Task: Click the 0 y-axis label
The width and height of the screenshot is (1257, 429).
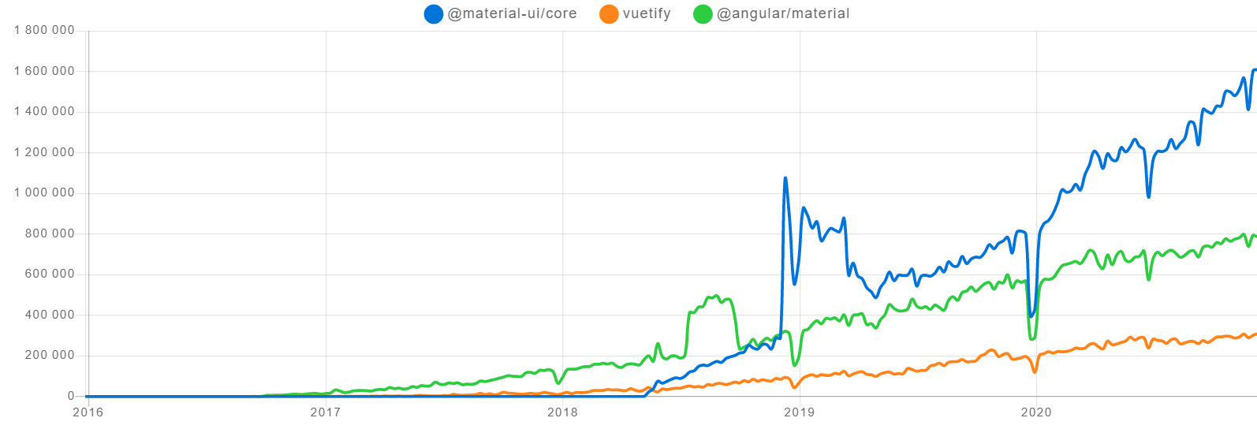Action: (71, 396)
